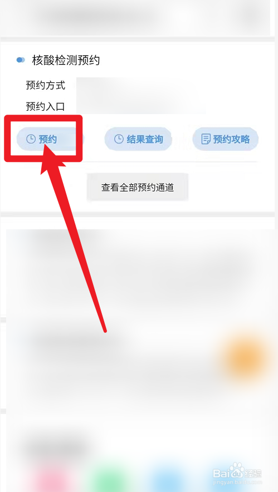Click the document icon beside 预约攻略
Screen dimensions: 278x492
coord(206,139)
